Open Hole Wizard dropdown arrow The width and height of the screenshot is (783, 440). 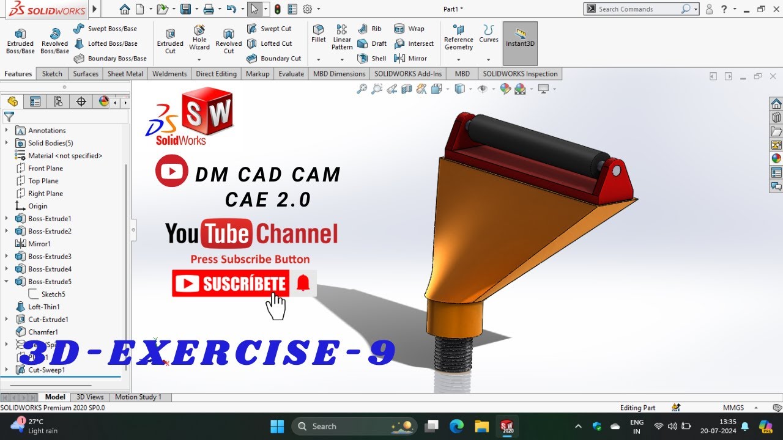point(199,60)
